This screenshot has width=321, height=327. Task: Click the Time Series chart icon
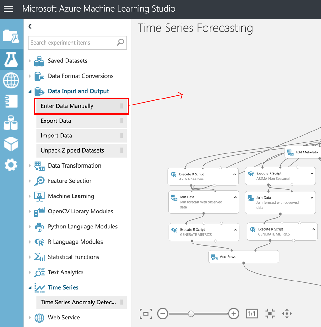click(x=39, y=288)
